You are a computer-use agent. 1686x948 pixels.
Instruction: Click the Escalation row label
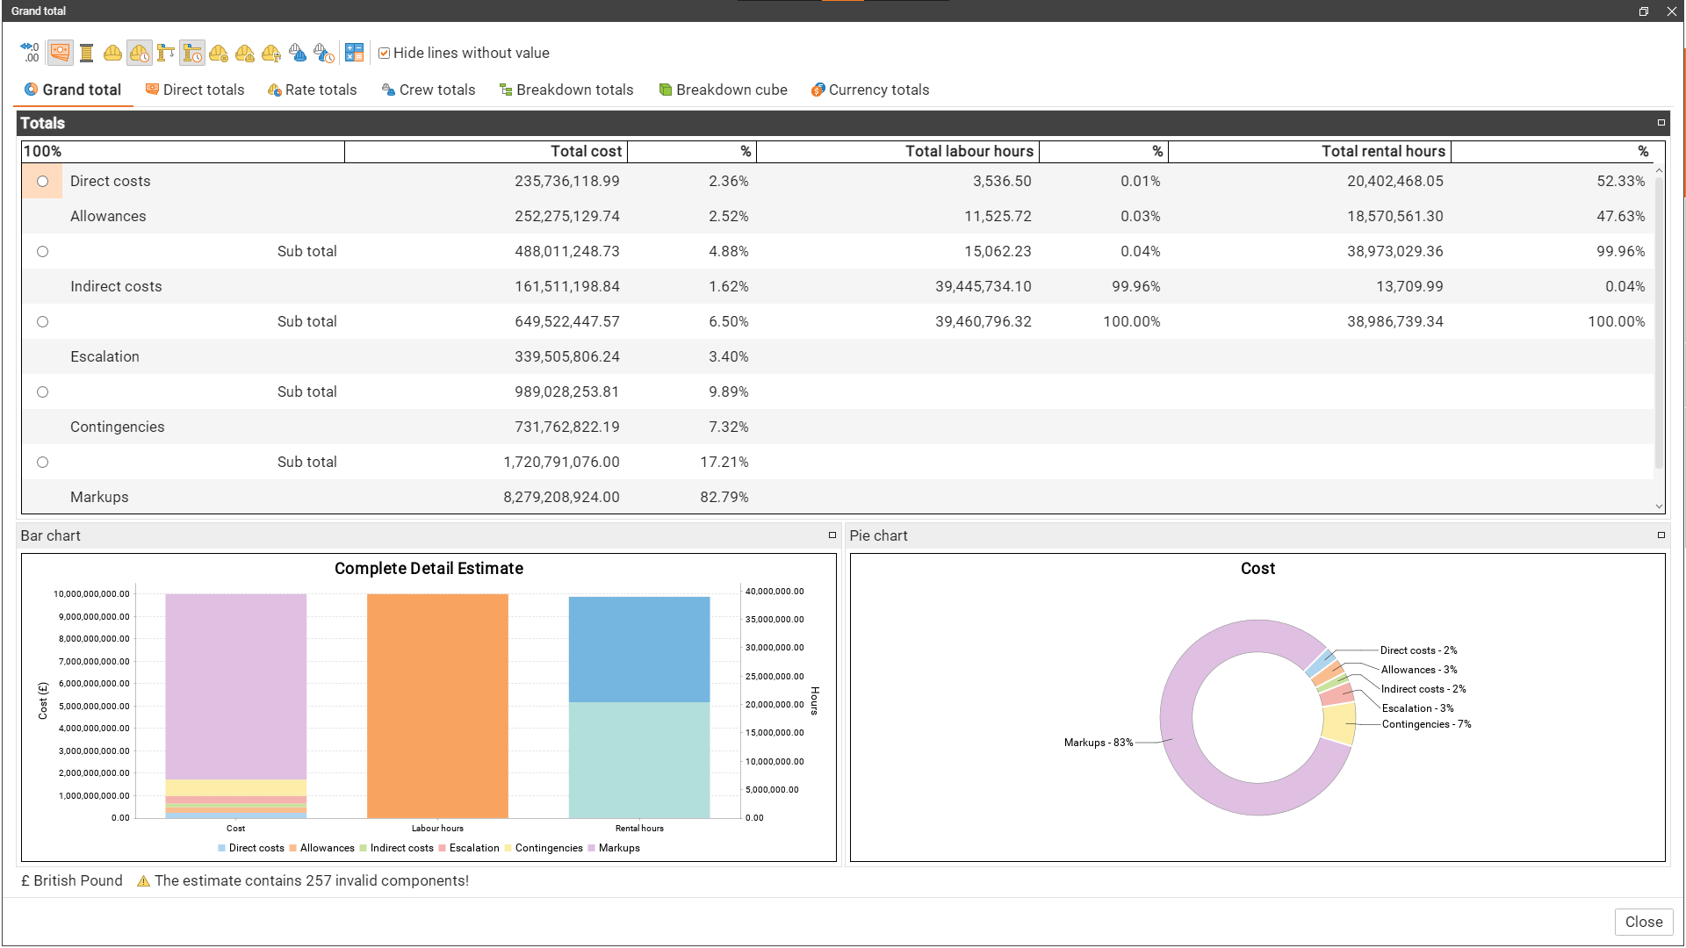[104, 356]
